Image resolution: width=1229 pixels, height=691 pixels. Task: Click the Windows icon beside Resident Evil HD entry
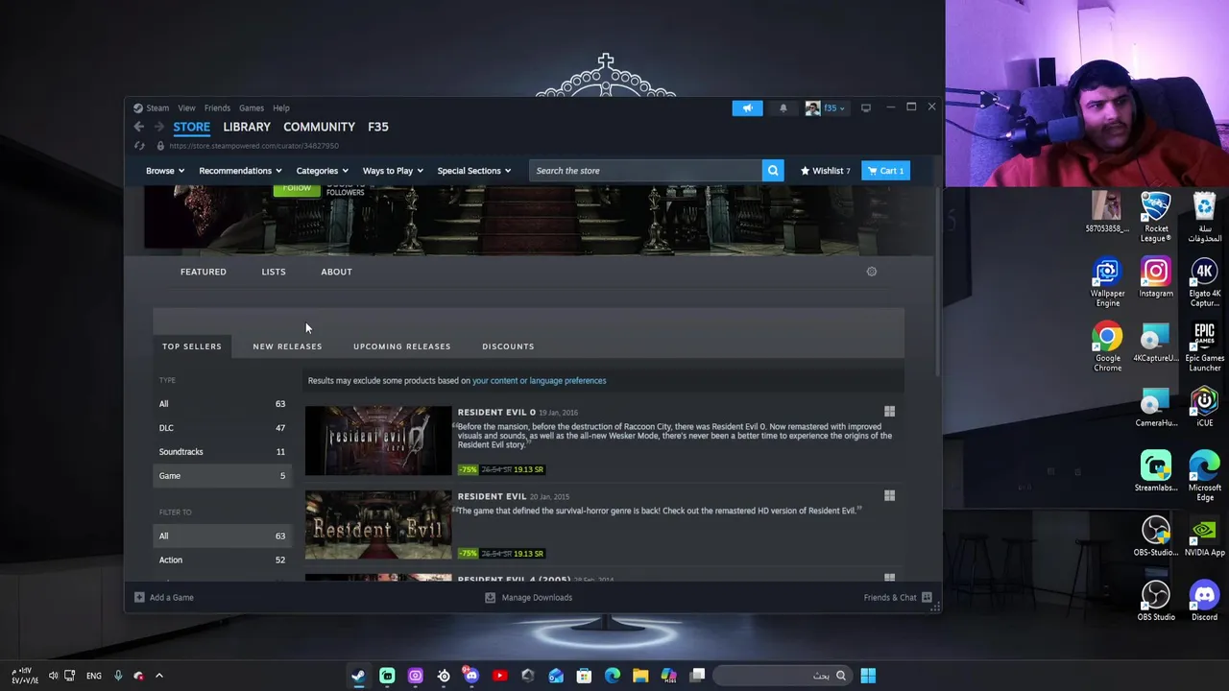tap(889, 496)
